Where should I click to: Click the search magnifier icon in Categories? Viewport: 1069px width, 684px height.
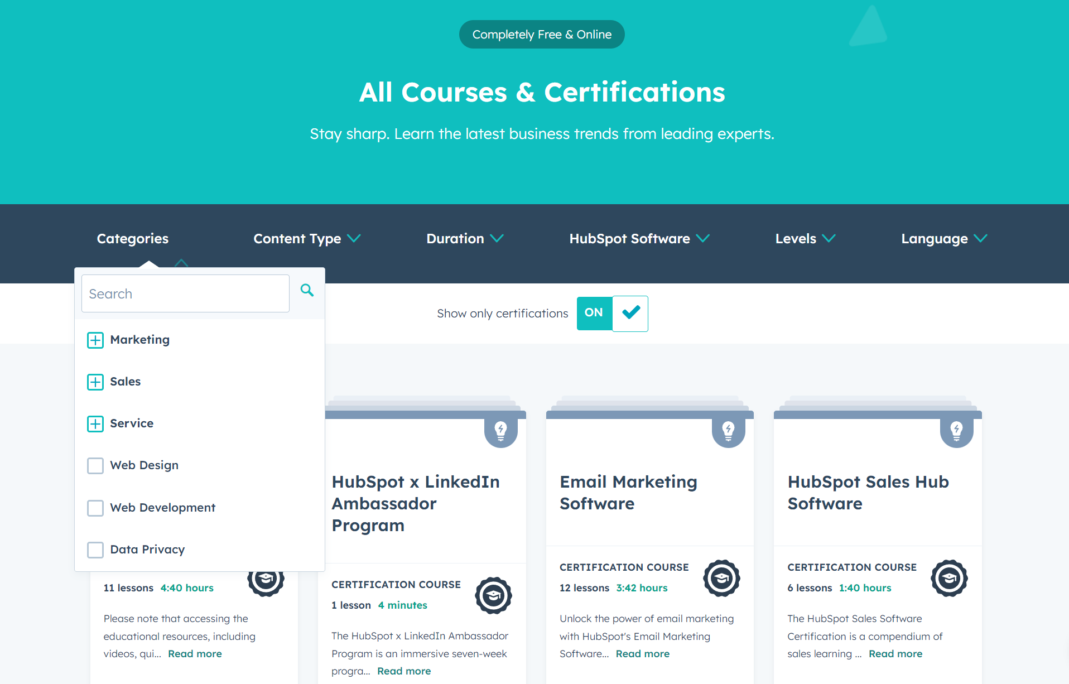(x=307, y=290)
